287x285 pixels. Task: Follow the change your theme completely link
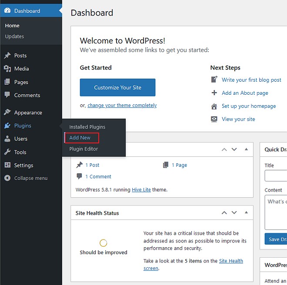[122, 106]
